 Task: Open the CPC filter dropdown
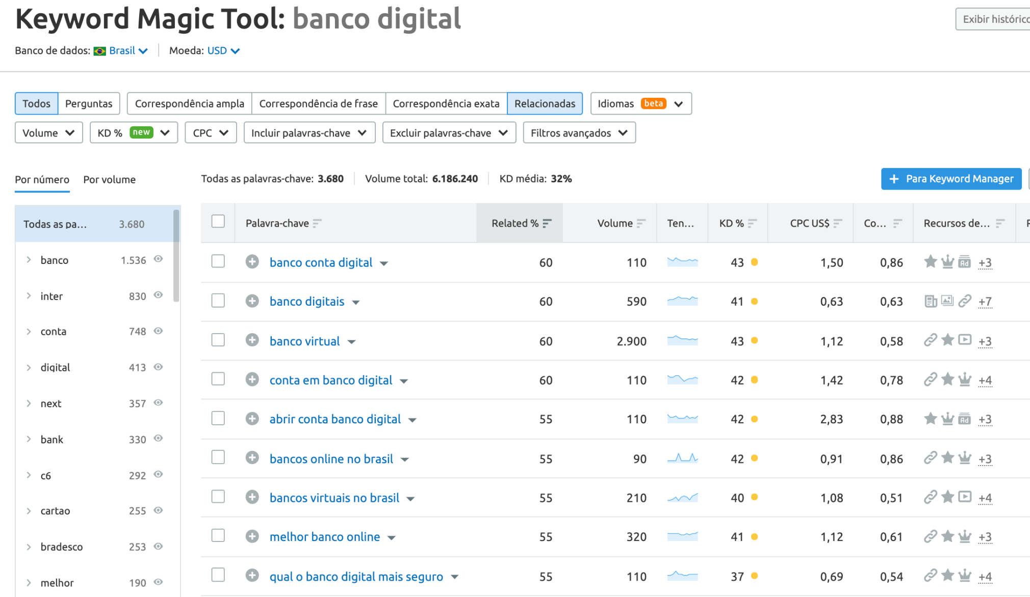click(x=211, y=132)
